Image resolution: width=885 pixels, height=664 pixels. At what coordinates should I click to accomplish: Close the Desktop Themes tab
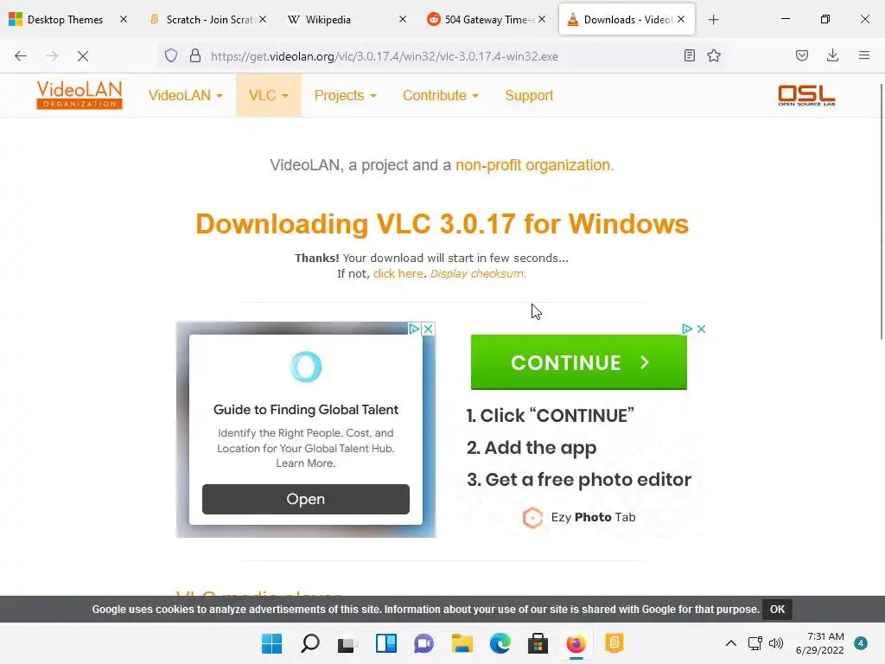tap(124, 20)
